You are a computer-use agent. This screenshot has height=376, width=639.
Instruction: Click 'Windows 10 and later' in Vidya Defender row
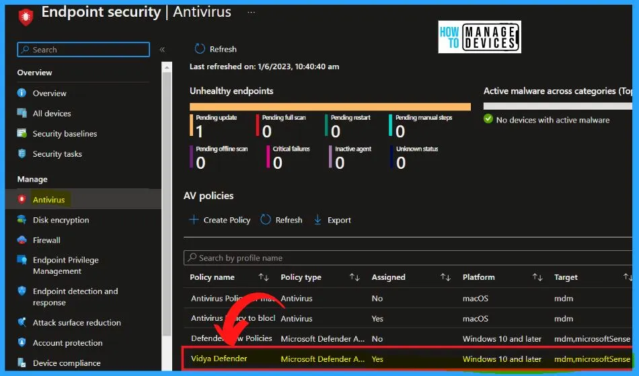[x=502, y=359]
